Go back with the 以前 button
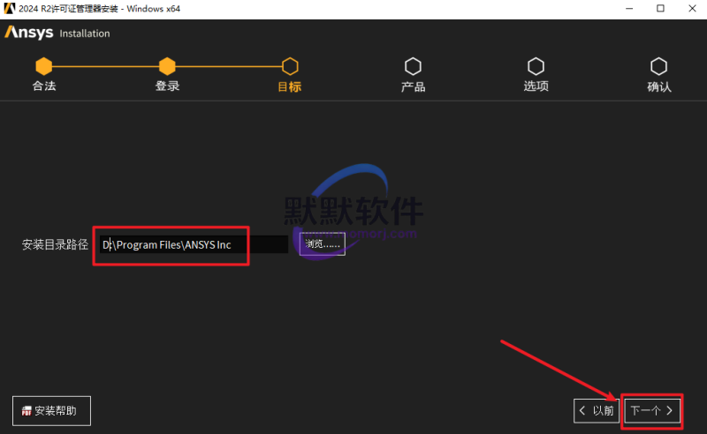The image size is (707, 434). tap(597, 410)
